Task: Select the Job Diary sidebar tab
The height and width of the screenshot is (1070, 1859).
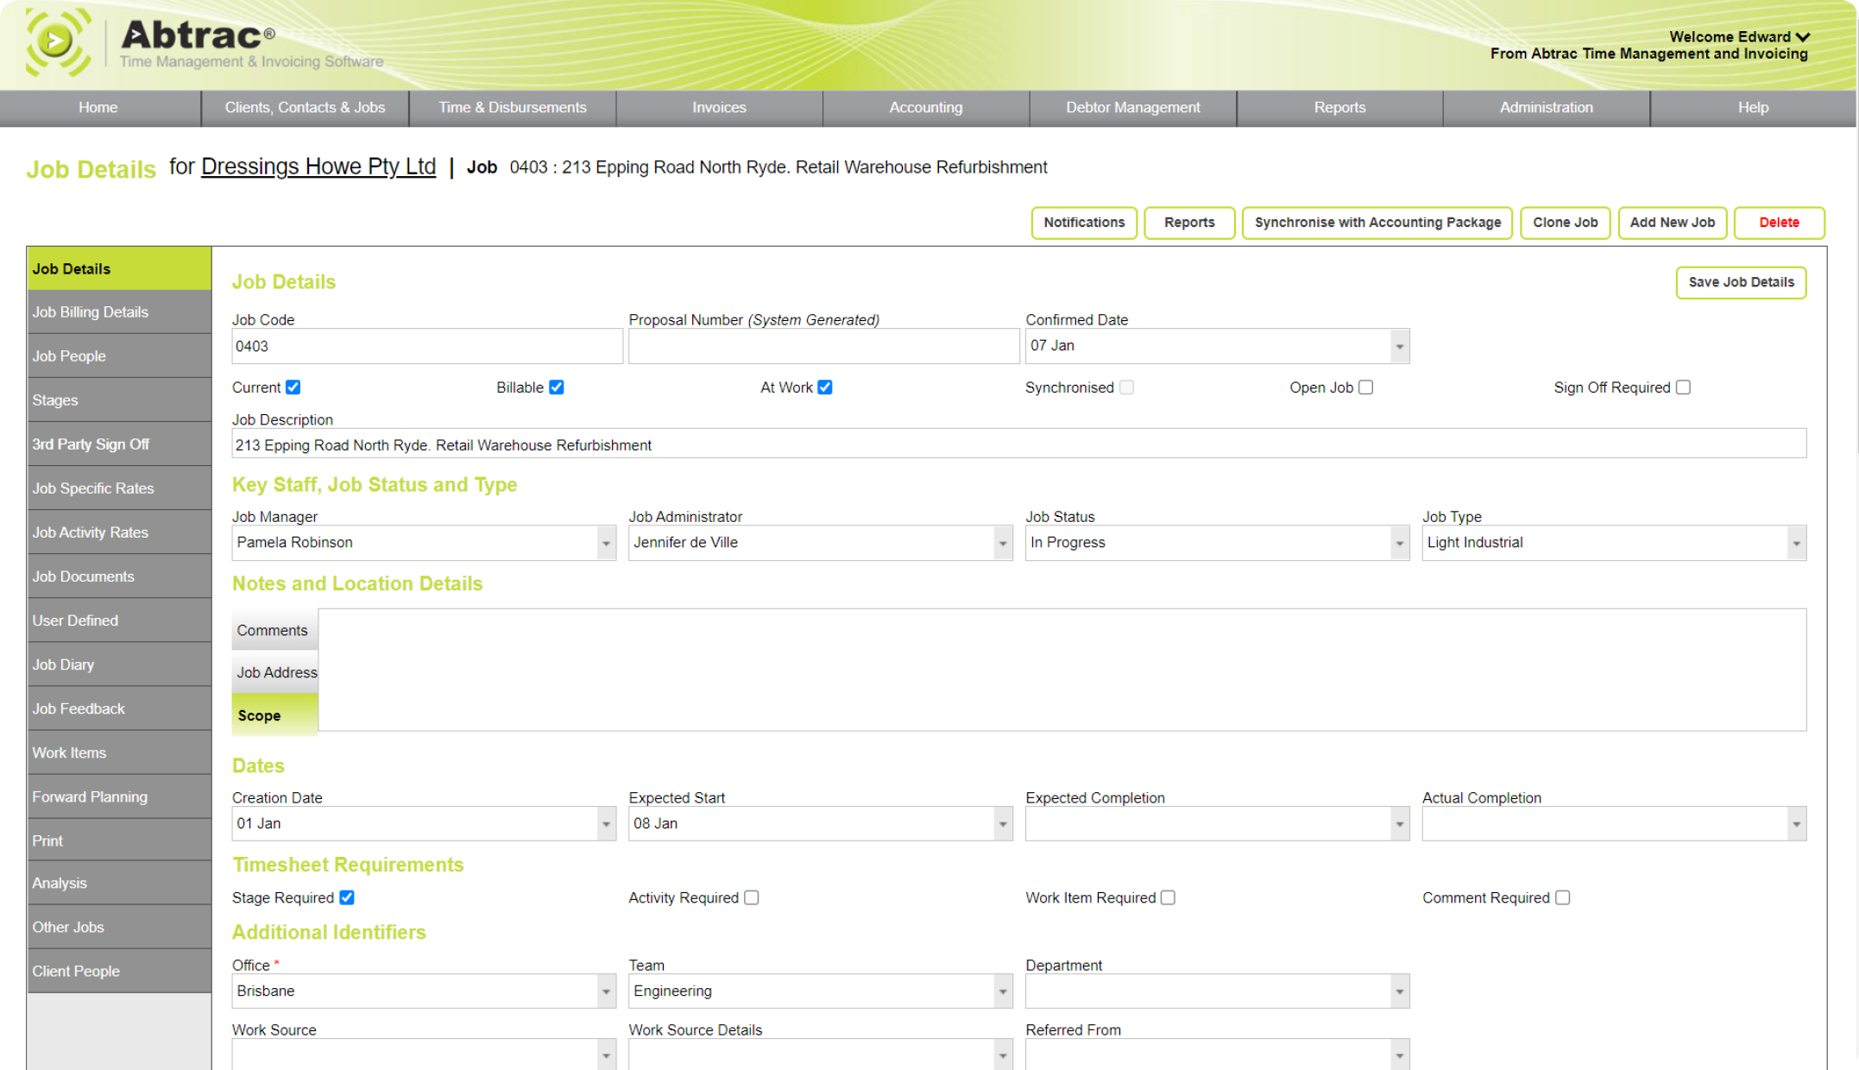Action: [119, 664]
